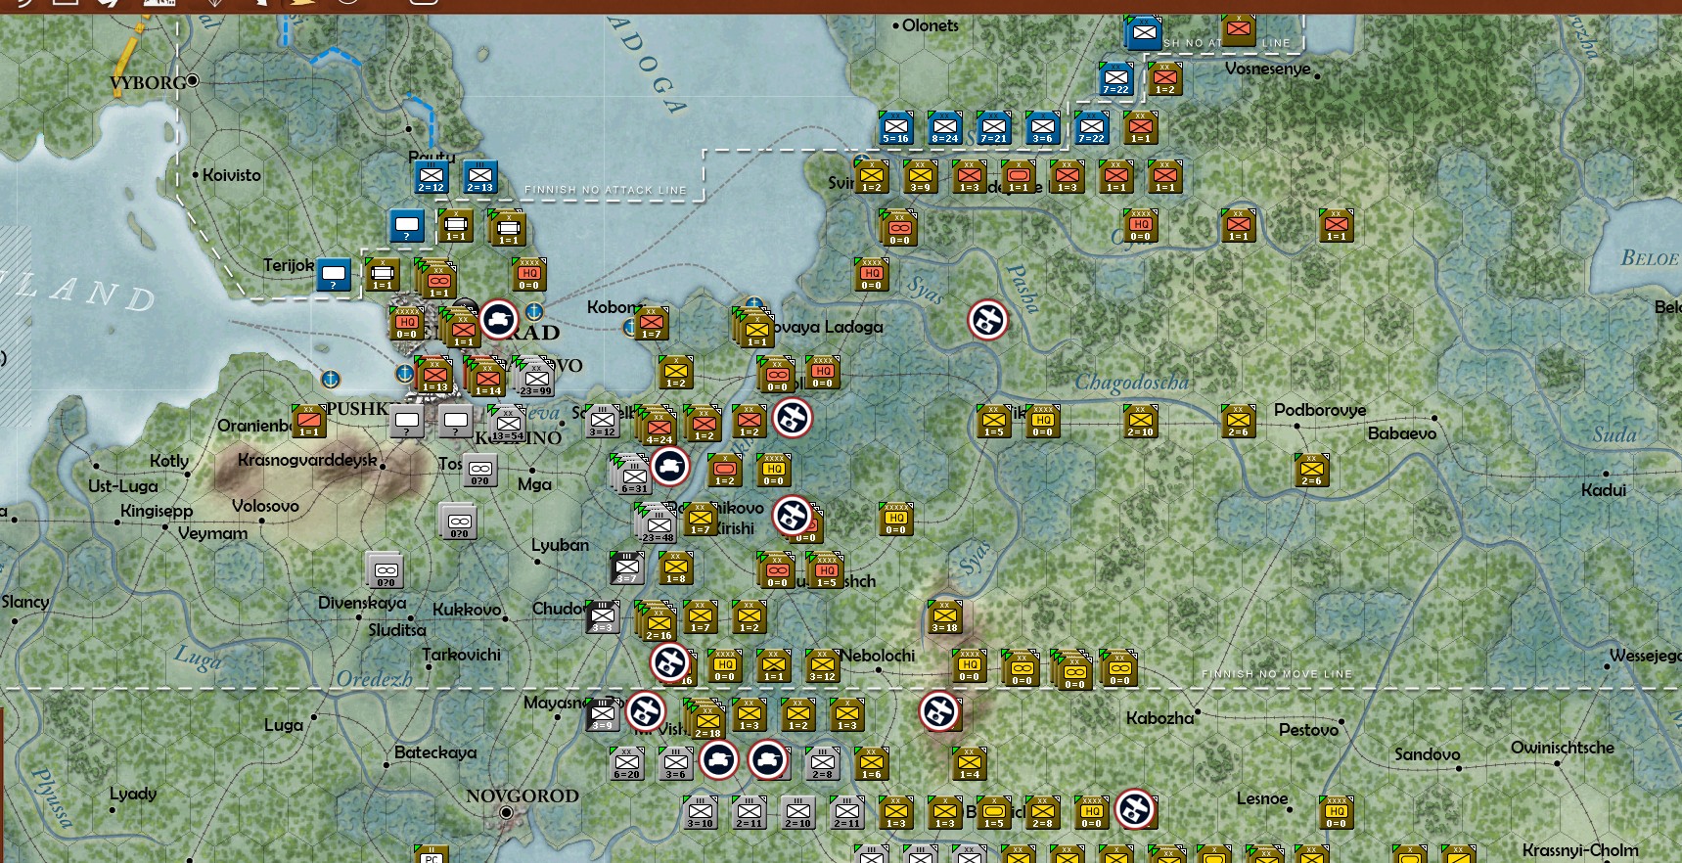1682x863 pixels.
Task: Select the German stack labeled 6=31
Action: click(633, 476)
